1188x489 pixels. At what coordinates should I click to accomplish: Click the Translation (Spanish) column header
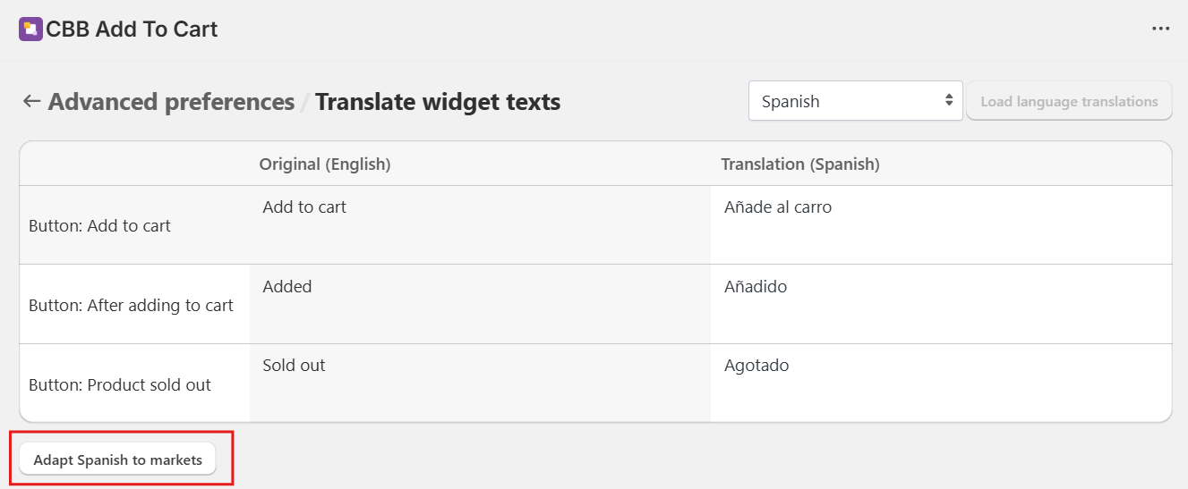pos(800,164)
